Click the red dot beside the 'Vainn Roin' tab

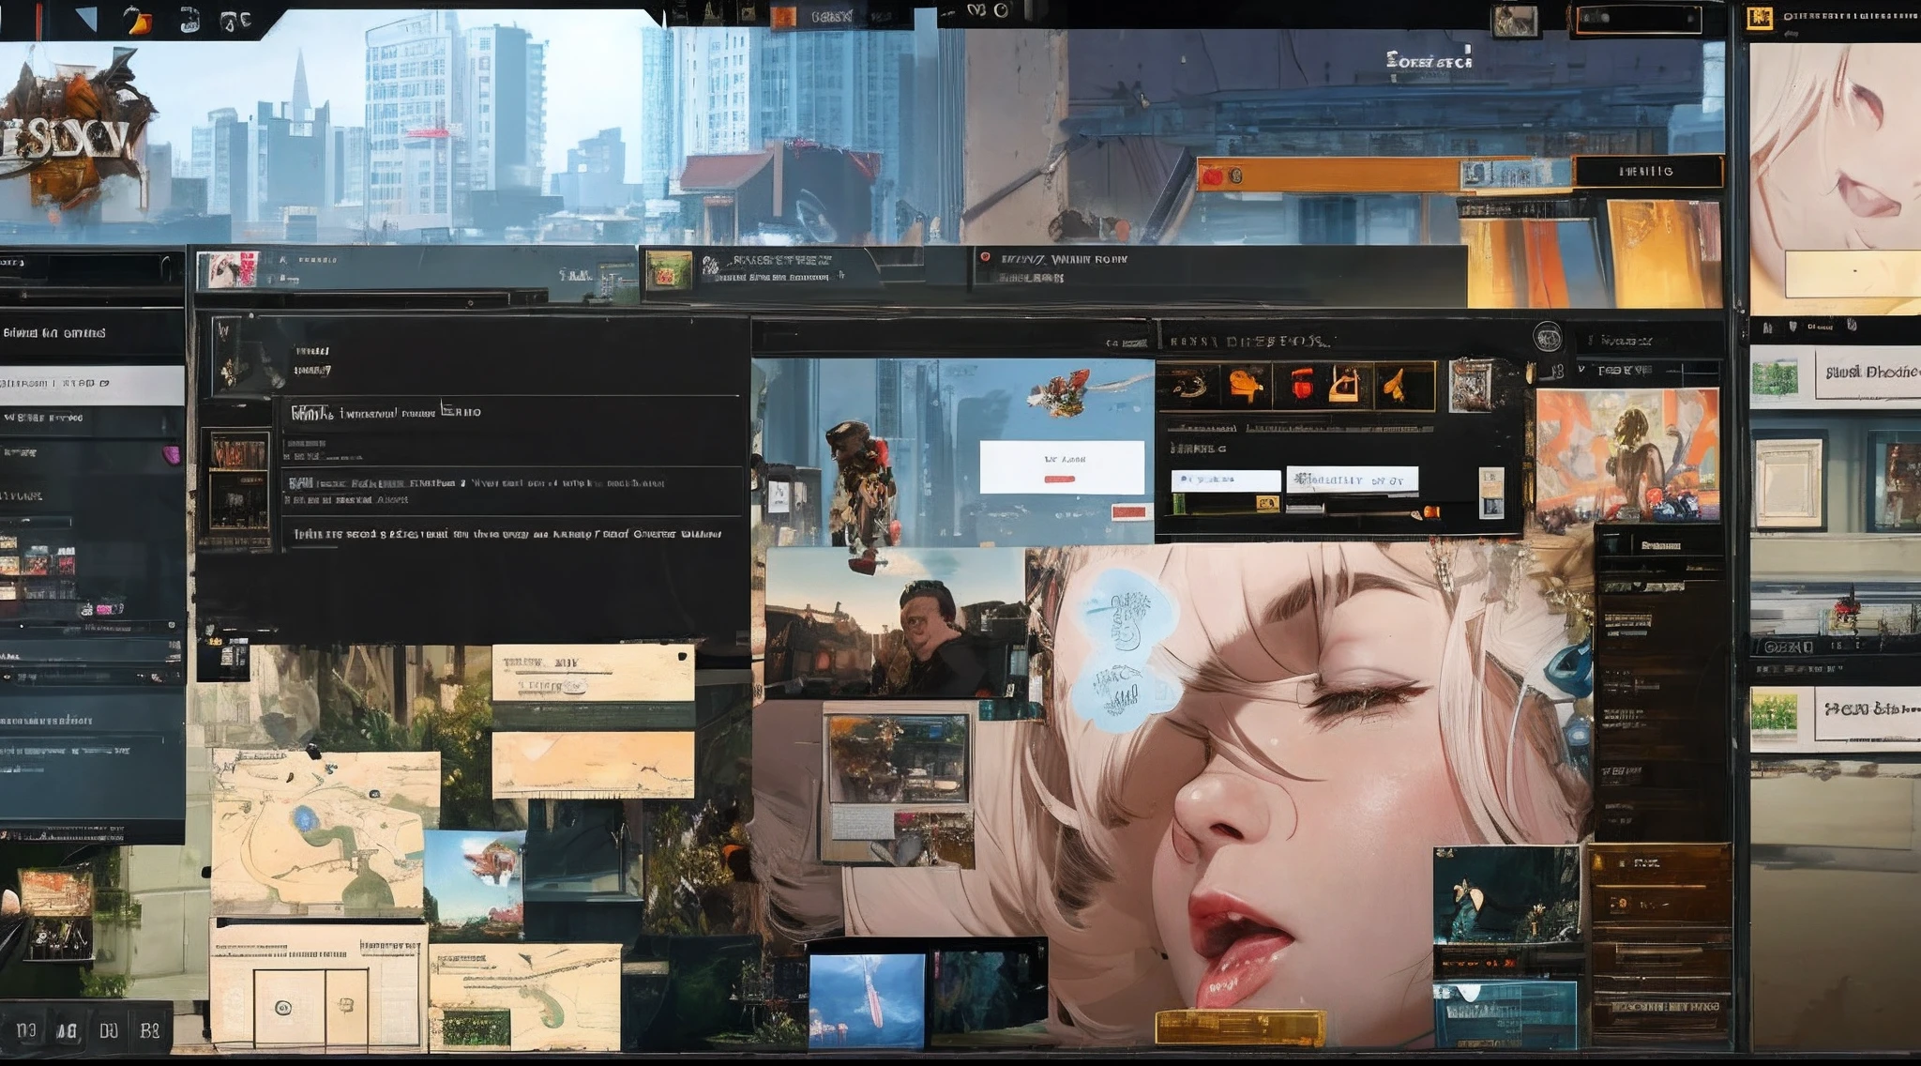coord(985,256)
